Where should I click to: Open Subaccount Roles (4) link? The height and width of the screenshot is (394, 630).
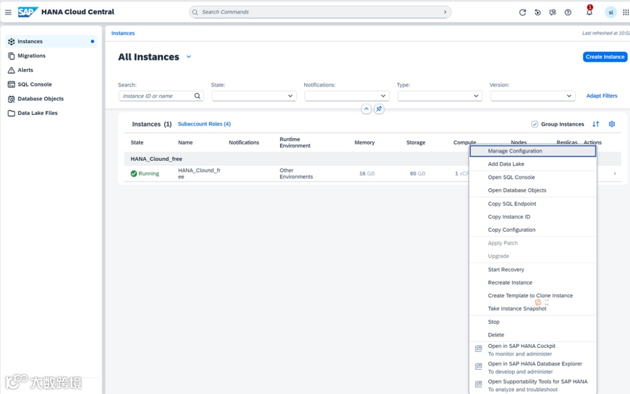[204, 124]
